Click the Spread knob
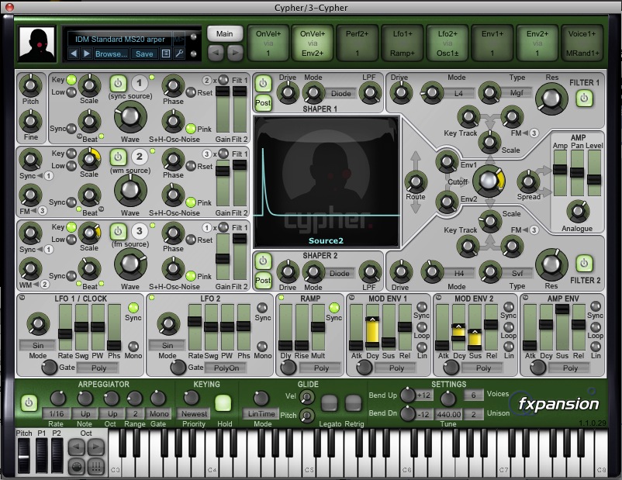622x480 pixels. click(x=528, y=181)
